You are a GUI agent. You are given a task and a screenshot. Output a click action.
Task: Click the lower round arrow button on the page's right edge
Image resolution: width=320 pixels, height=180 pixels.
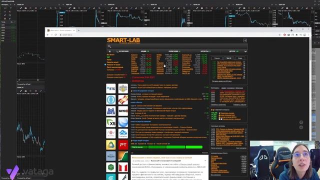(x=301, y=127)
